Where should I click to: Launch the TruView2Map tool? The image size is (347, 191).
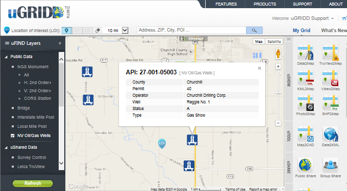click(x=330, y=52)
